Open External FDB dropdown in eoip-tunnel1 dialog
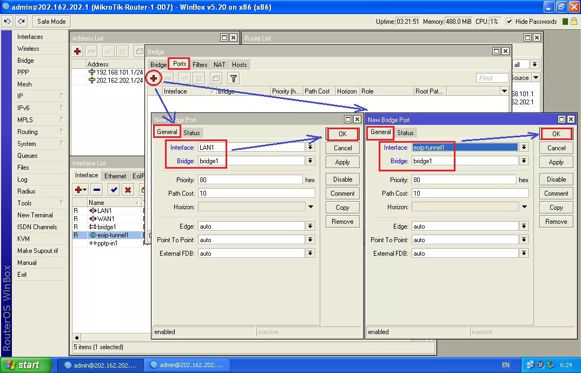 coord(524,254)
